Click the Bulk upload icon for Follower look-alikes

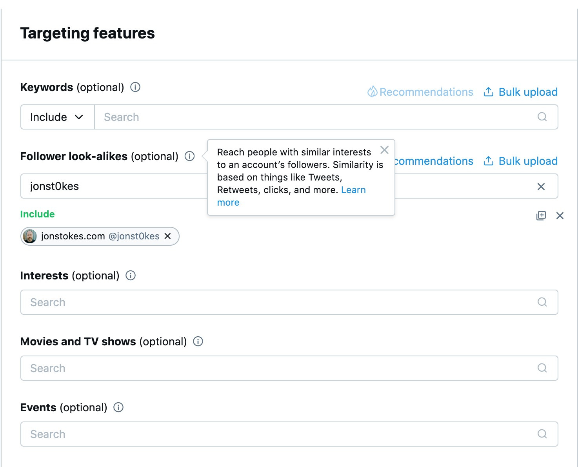[488, 161]
